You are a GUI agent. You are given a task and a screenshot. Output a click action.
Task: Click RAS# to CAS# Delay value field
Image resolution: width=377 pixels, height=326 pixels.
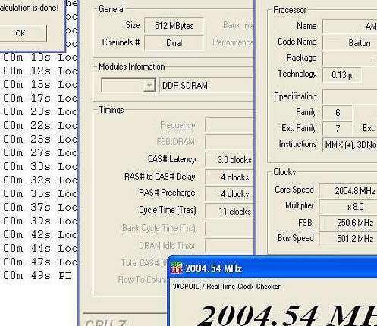coord(229,177)
